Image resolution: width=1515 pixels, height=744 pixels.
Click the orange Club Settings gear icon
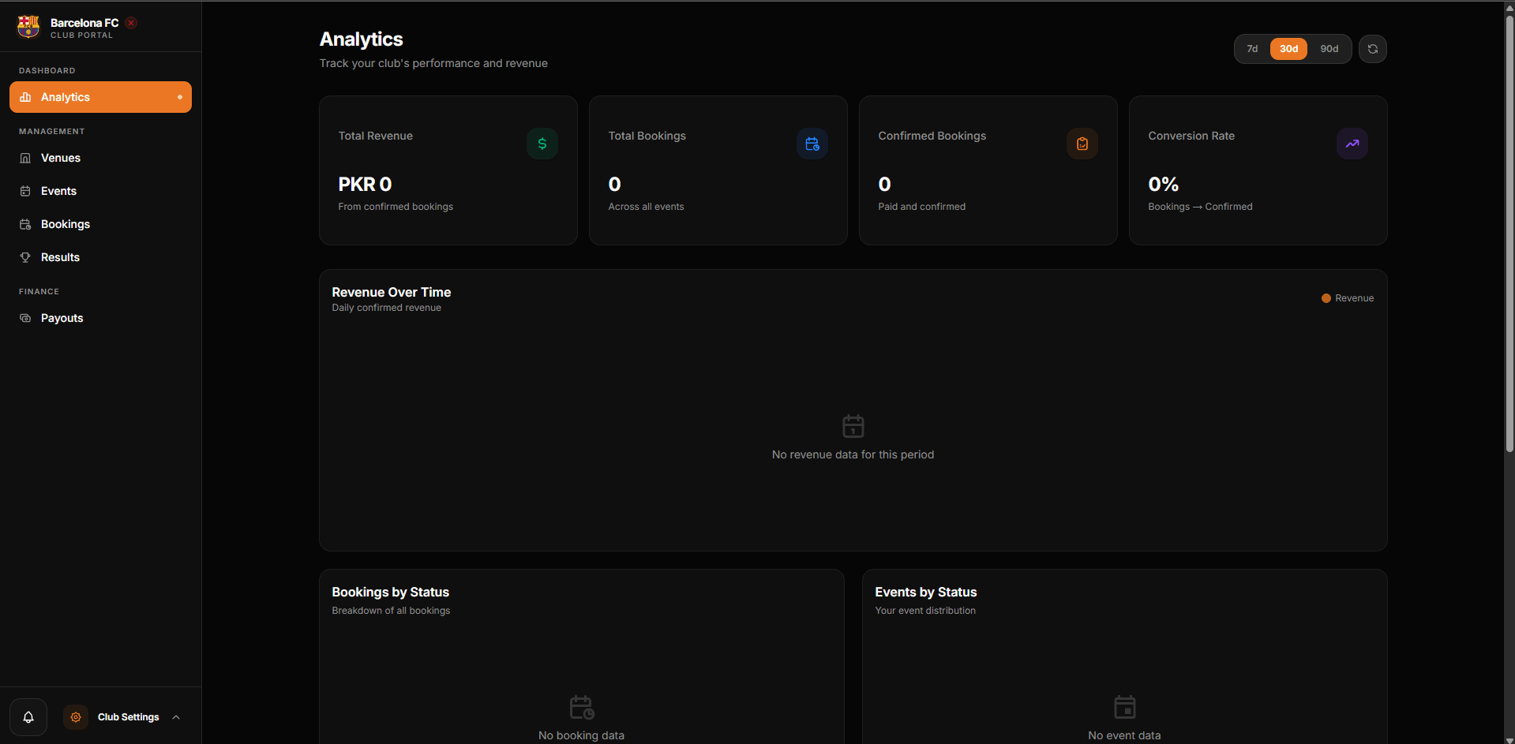[x=76, y=717]
